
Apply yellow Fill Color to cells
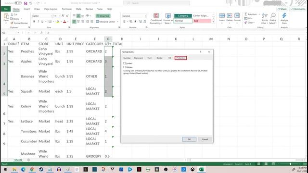(x=58, y=22)
